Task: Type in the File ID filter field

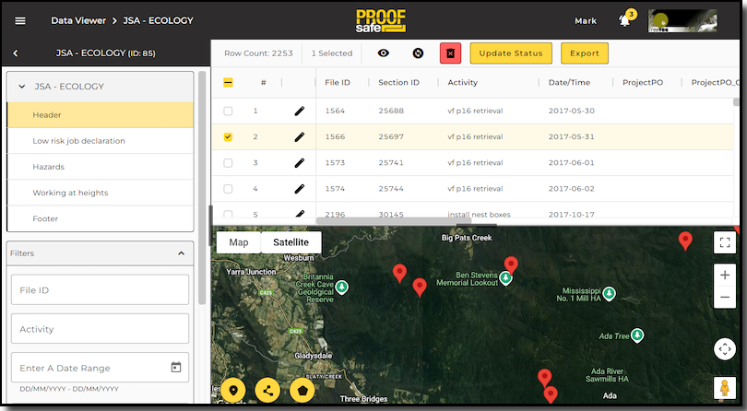Action: point(100,289)
